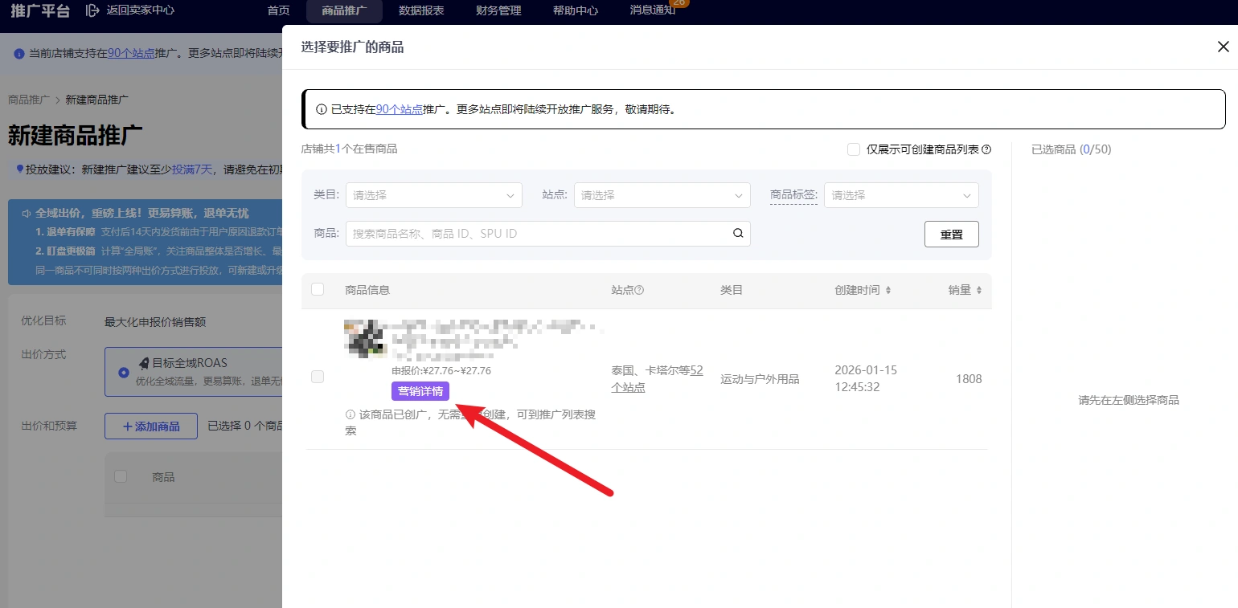Open the 消息通知 navigation item
This screenshot has width=1238, height=608.
[x=653, y=10]
